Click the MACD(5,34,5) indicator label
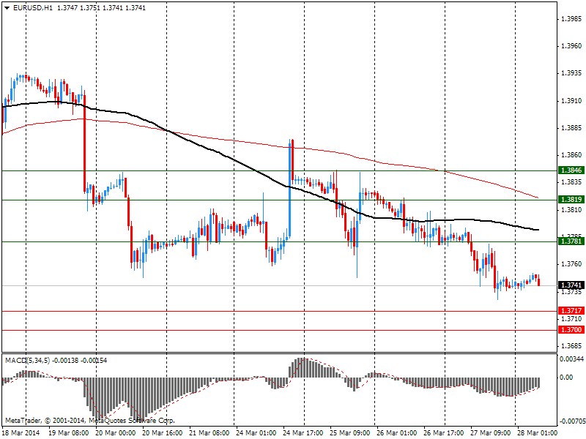 27,361
